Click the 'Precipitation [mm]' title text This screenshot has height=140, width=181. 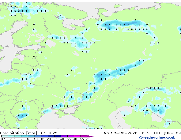point(19,133)
